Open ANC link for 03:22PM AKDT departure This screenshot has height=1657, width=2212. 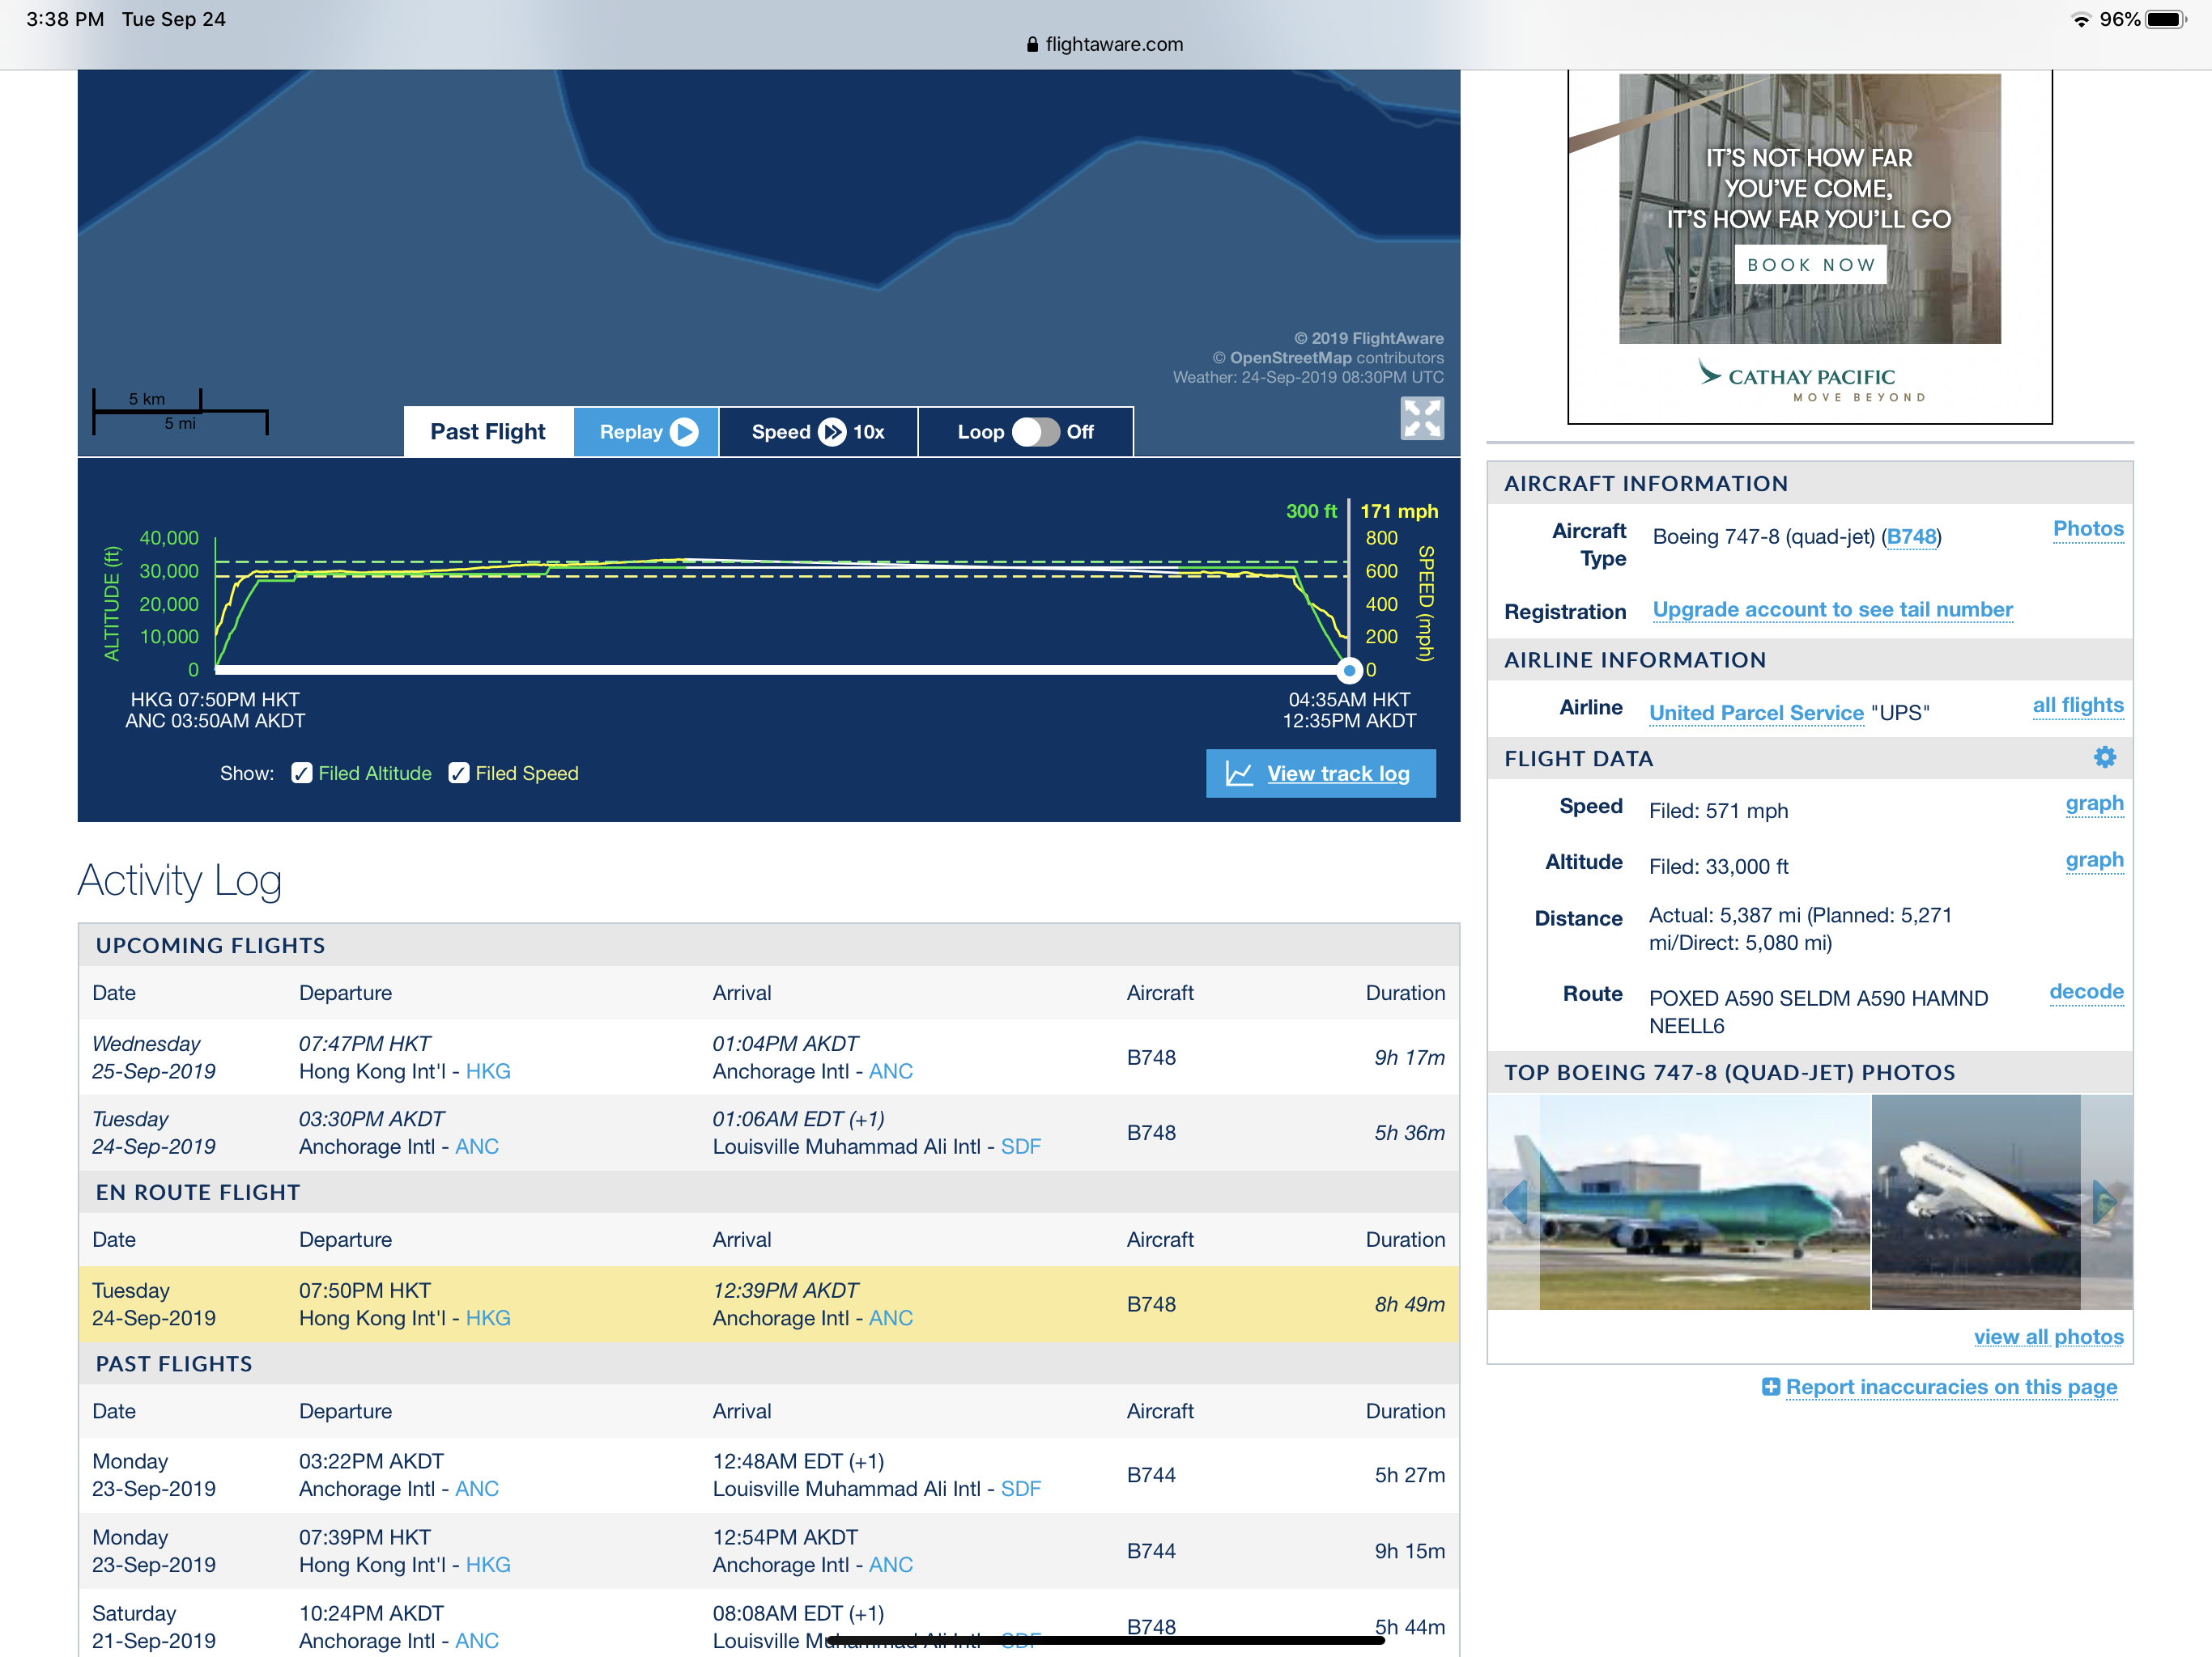(476, 1489)
